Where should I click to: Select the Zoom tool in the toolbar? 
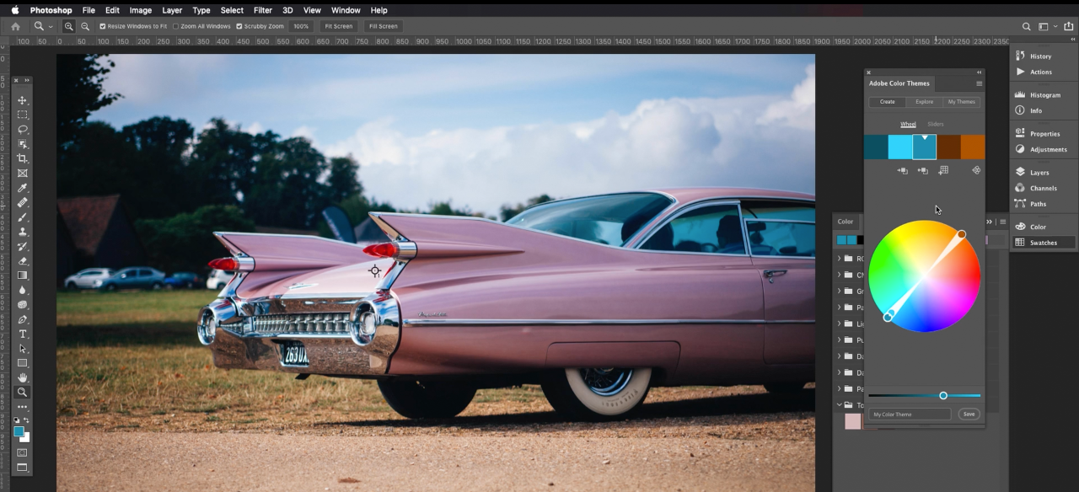pyautogui.click(x=23, y=392)
